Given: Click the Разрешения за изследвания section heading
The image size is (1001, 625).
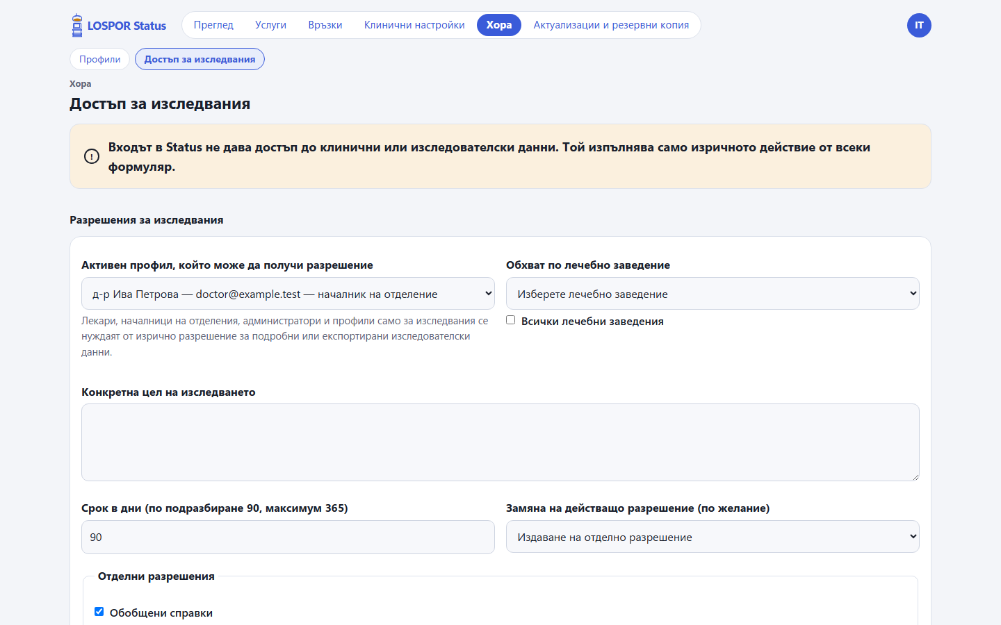Looking at the screenshot, I should [147, 220].
